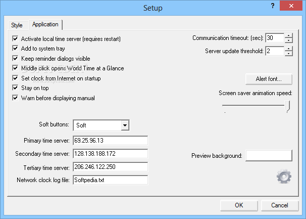Viewport: 306px width, 219px height.
Task: Toggle Set clock from Internet on startup
Action: [x=15, y=78]
